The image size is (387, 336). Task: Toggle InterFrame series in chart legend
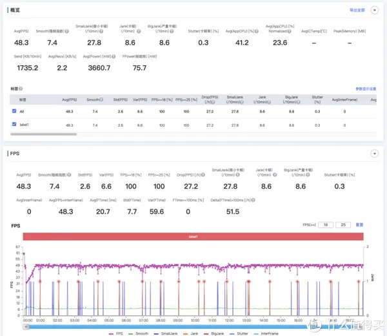click(x=266, y=333)
